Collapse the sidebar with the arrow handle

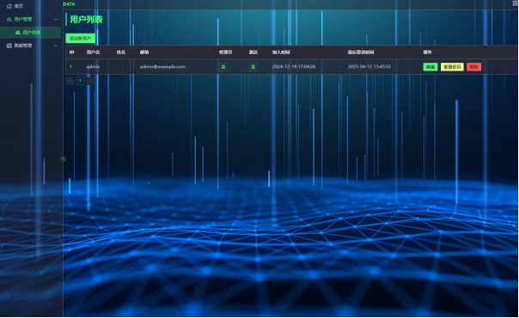pos(63,159)
